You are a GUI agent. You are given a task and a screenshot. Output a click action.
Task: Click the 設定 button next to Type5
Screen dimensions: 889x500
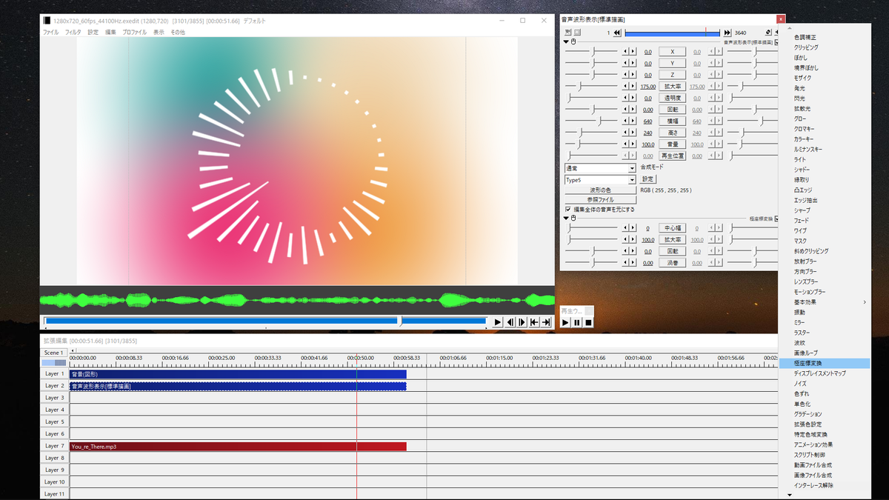tap(647, 179)
